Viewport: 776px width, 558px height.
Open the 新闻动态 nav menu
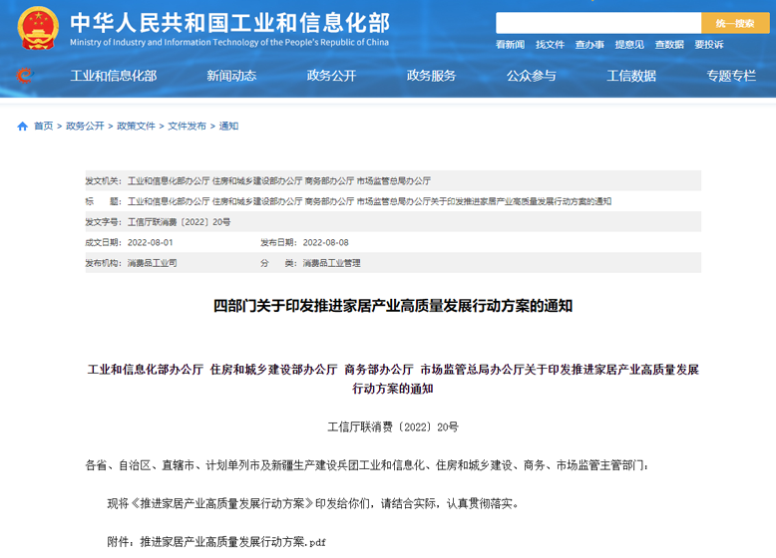[231, 76]
